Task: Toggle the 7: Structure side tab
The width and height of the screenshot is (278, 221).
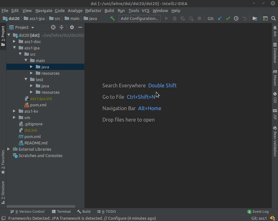Action: point(3,193)
